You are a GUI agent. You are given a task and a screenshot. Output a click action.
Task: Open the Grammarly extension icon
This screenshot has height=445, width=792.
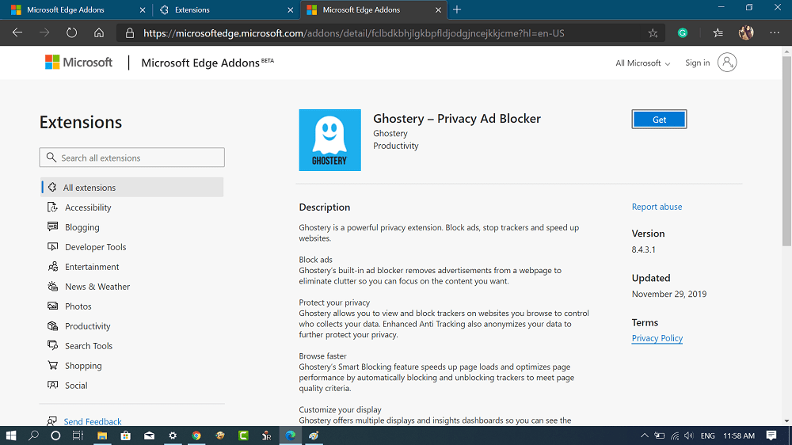pos(683,32)
